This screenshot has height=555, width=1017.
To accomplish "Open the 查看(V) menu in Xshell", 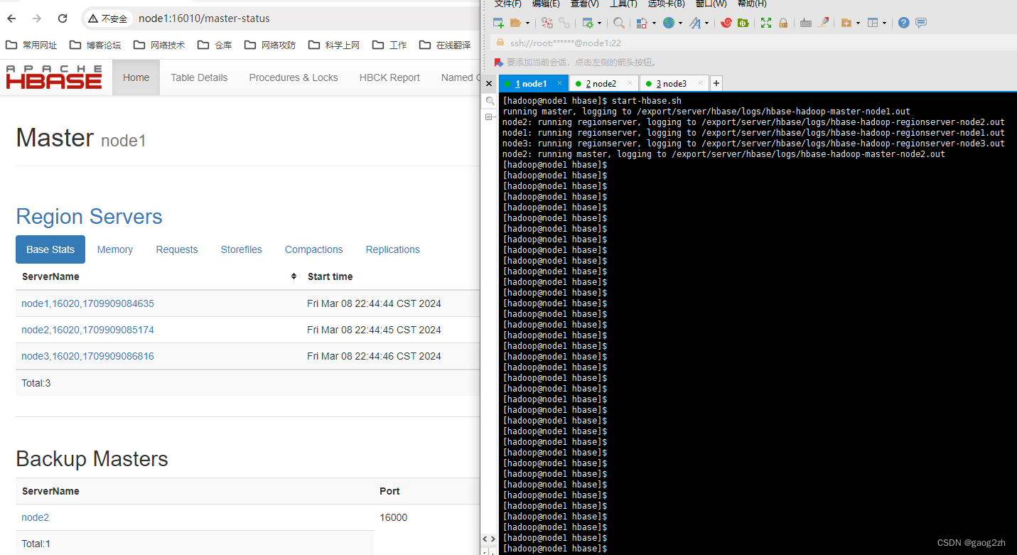I will [x=584, y=4].
